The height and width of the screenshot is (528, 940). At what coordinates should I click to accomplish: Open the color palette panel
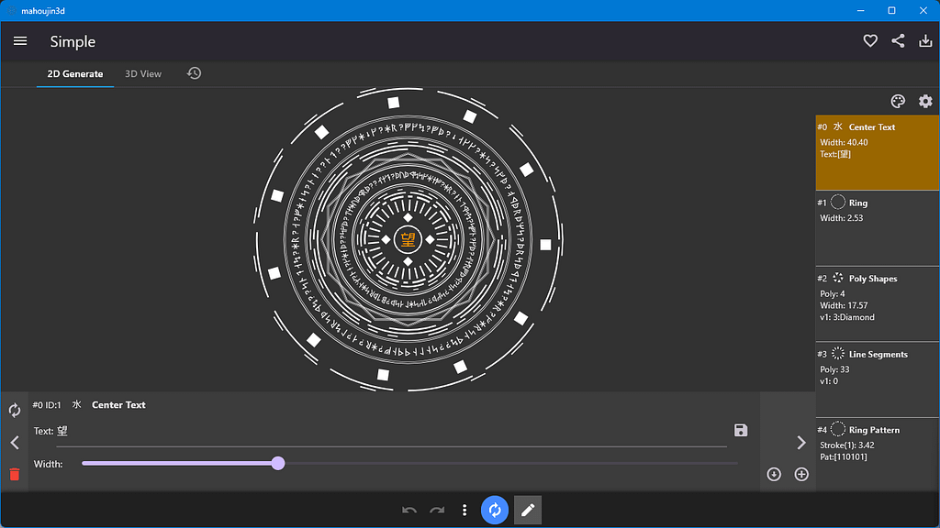(898, 101)
